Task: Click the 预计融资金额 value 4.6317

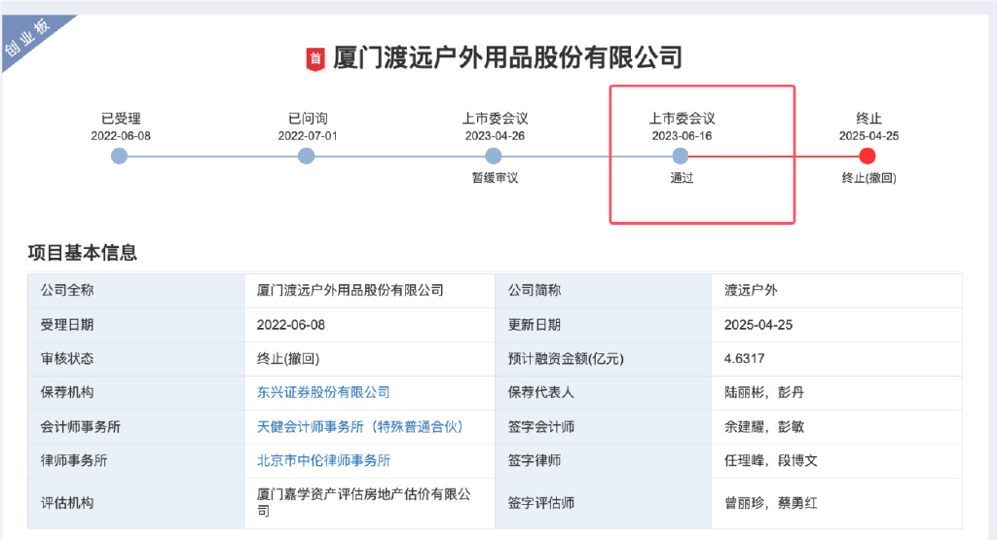Action: click(x=744, y=359)
